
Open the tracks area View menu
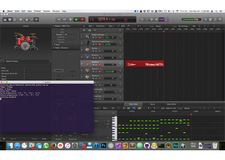[111, 26]
